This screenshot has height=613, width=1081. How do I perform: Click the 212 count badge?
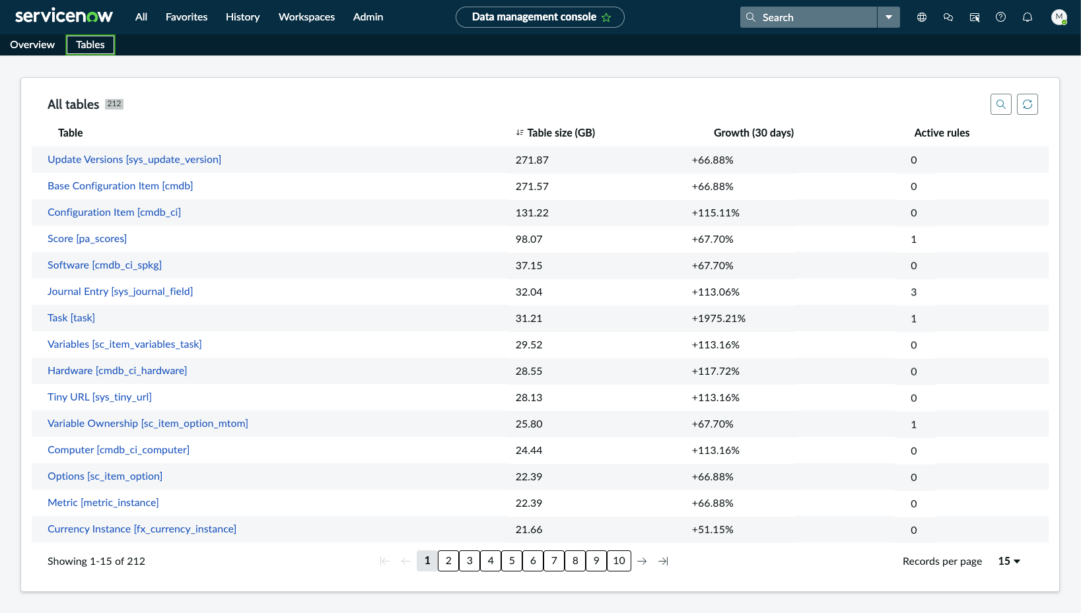click(114, 104)
